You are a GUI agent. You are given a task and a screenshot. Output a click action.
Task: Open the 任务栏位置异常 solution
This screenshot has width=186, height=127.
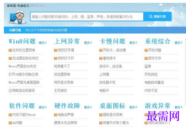pyautogui.click(x=24, y=50)
